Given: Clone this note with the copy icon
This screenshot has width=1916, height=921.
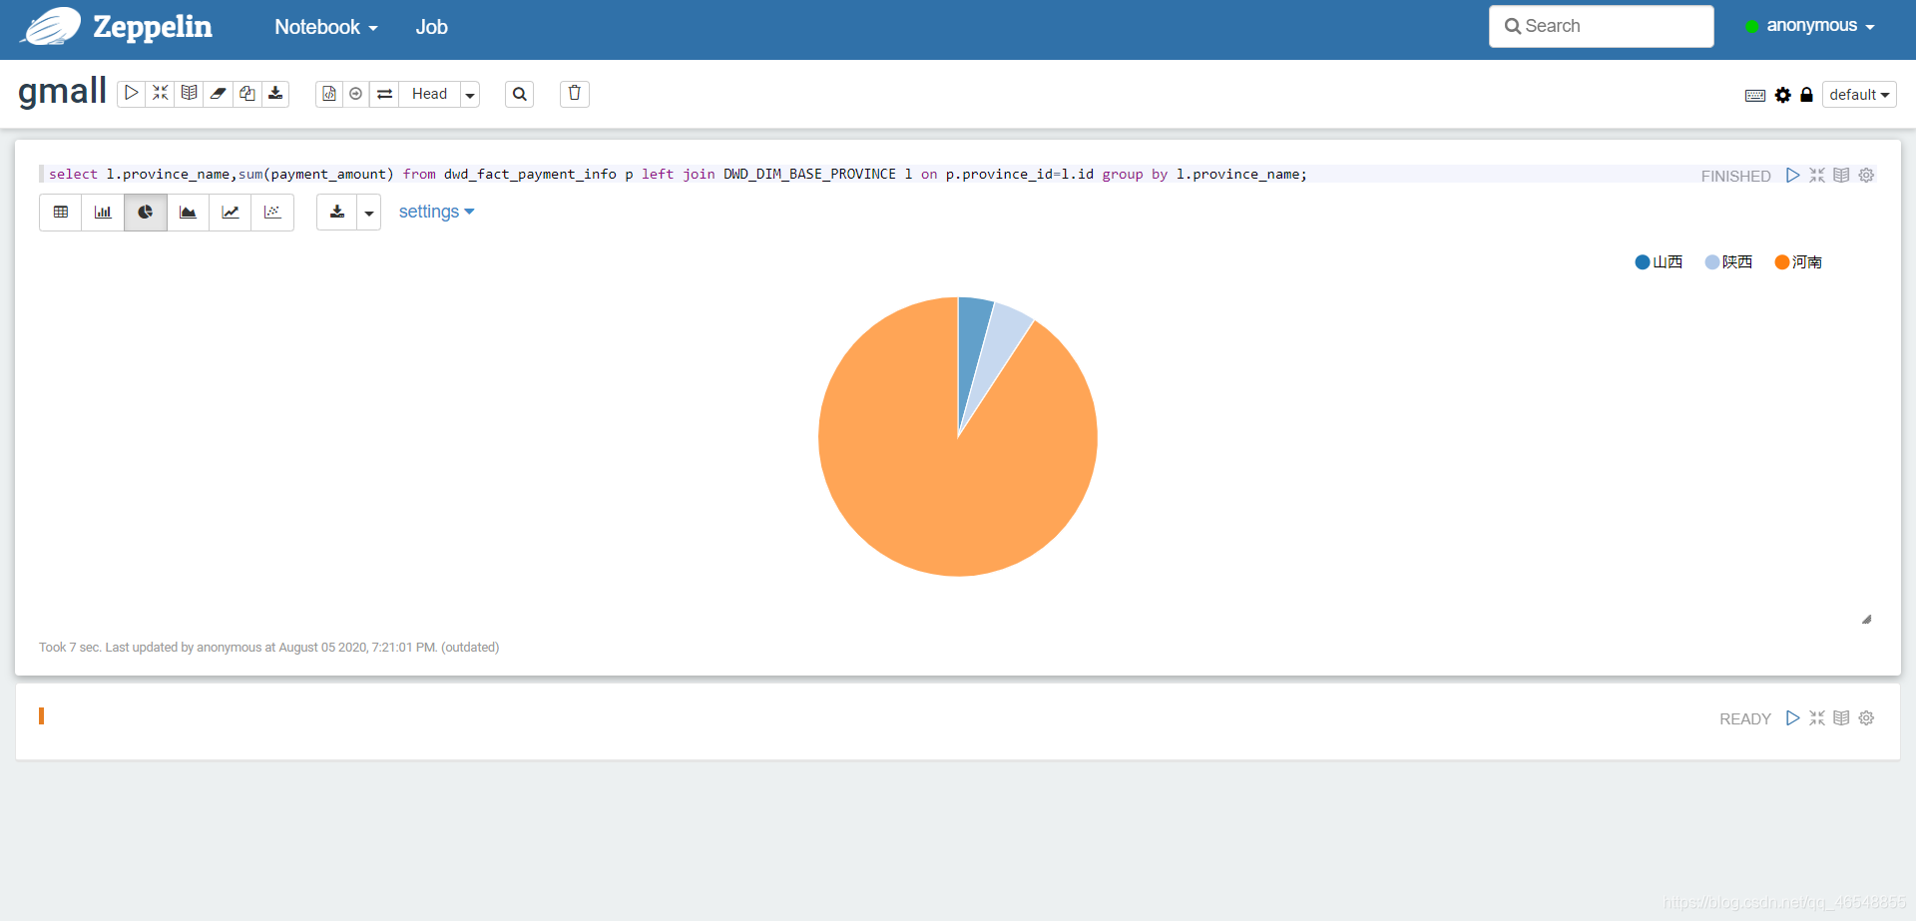Looking at the screenshot, I should pyautogui.click(x=247, y=94).
